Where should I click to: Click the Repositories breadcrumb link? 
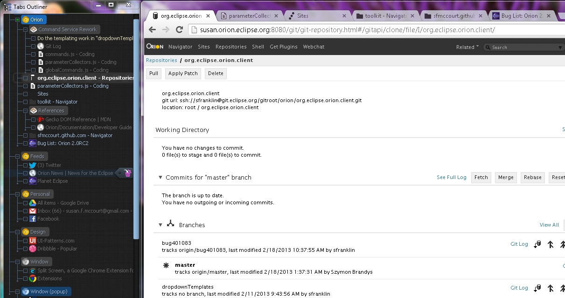(161, 60)
